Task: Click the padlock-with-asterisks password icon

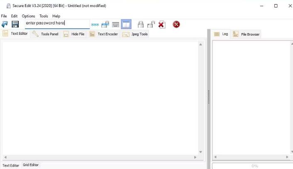Action: (105, 24)
